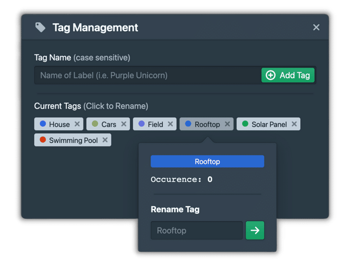Click the blue Rooftop color bar
Image resolution: width=339 pixels, height=265 pixels.
click(207, 161)
